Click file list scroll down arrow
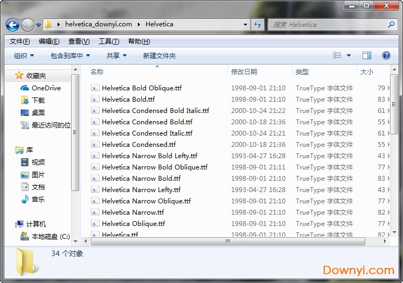403x283 pixels. (394, 232)
